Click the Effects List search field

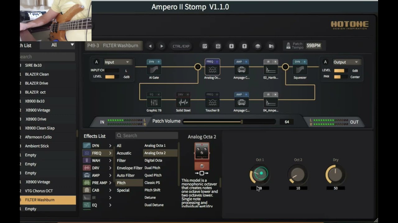147,135
